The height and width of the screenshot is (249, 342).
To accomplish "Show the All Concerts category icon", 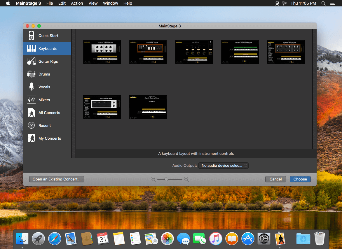I will 31,113.
